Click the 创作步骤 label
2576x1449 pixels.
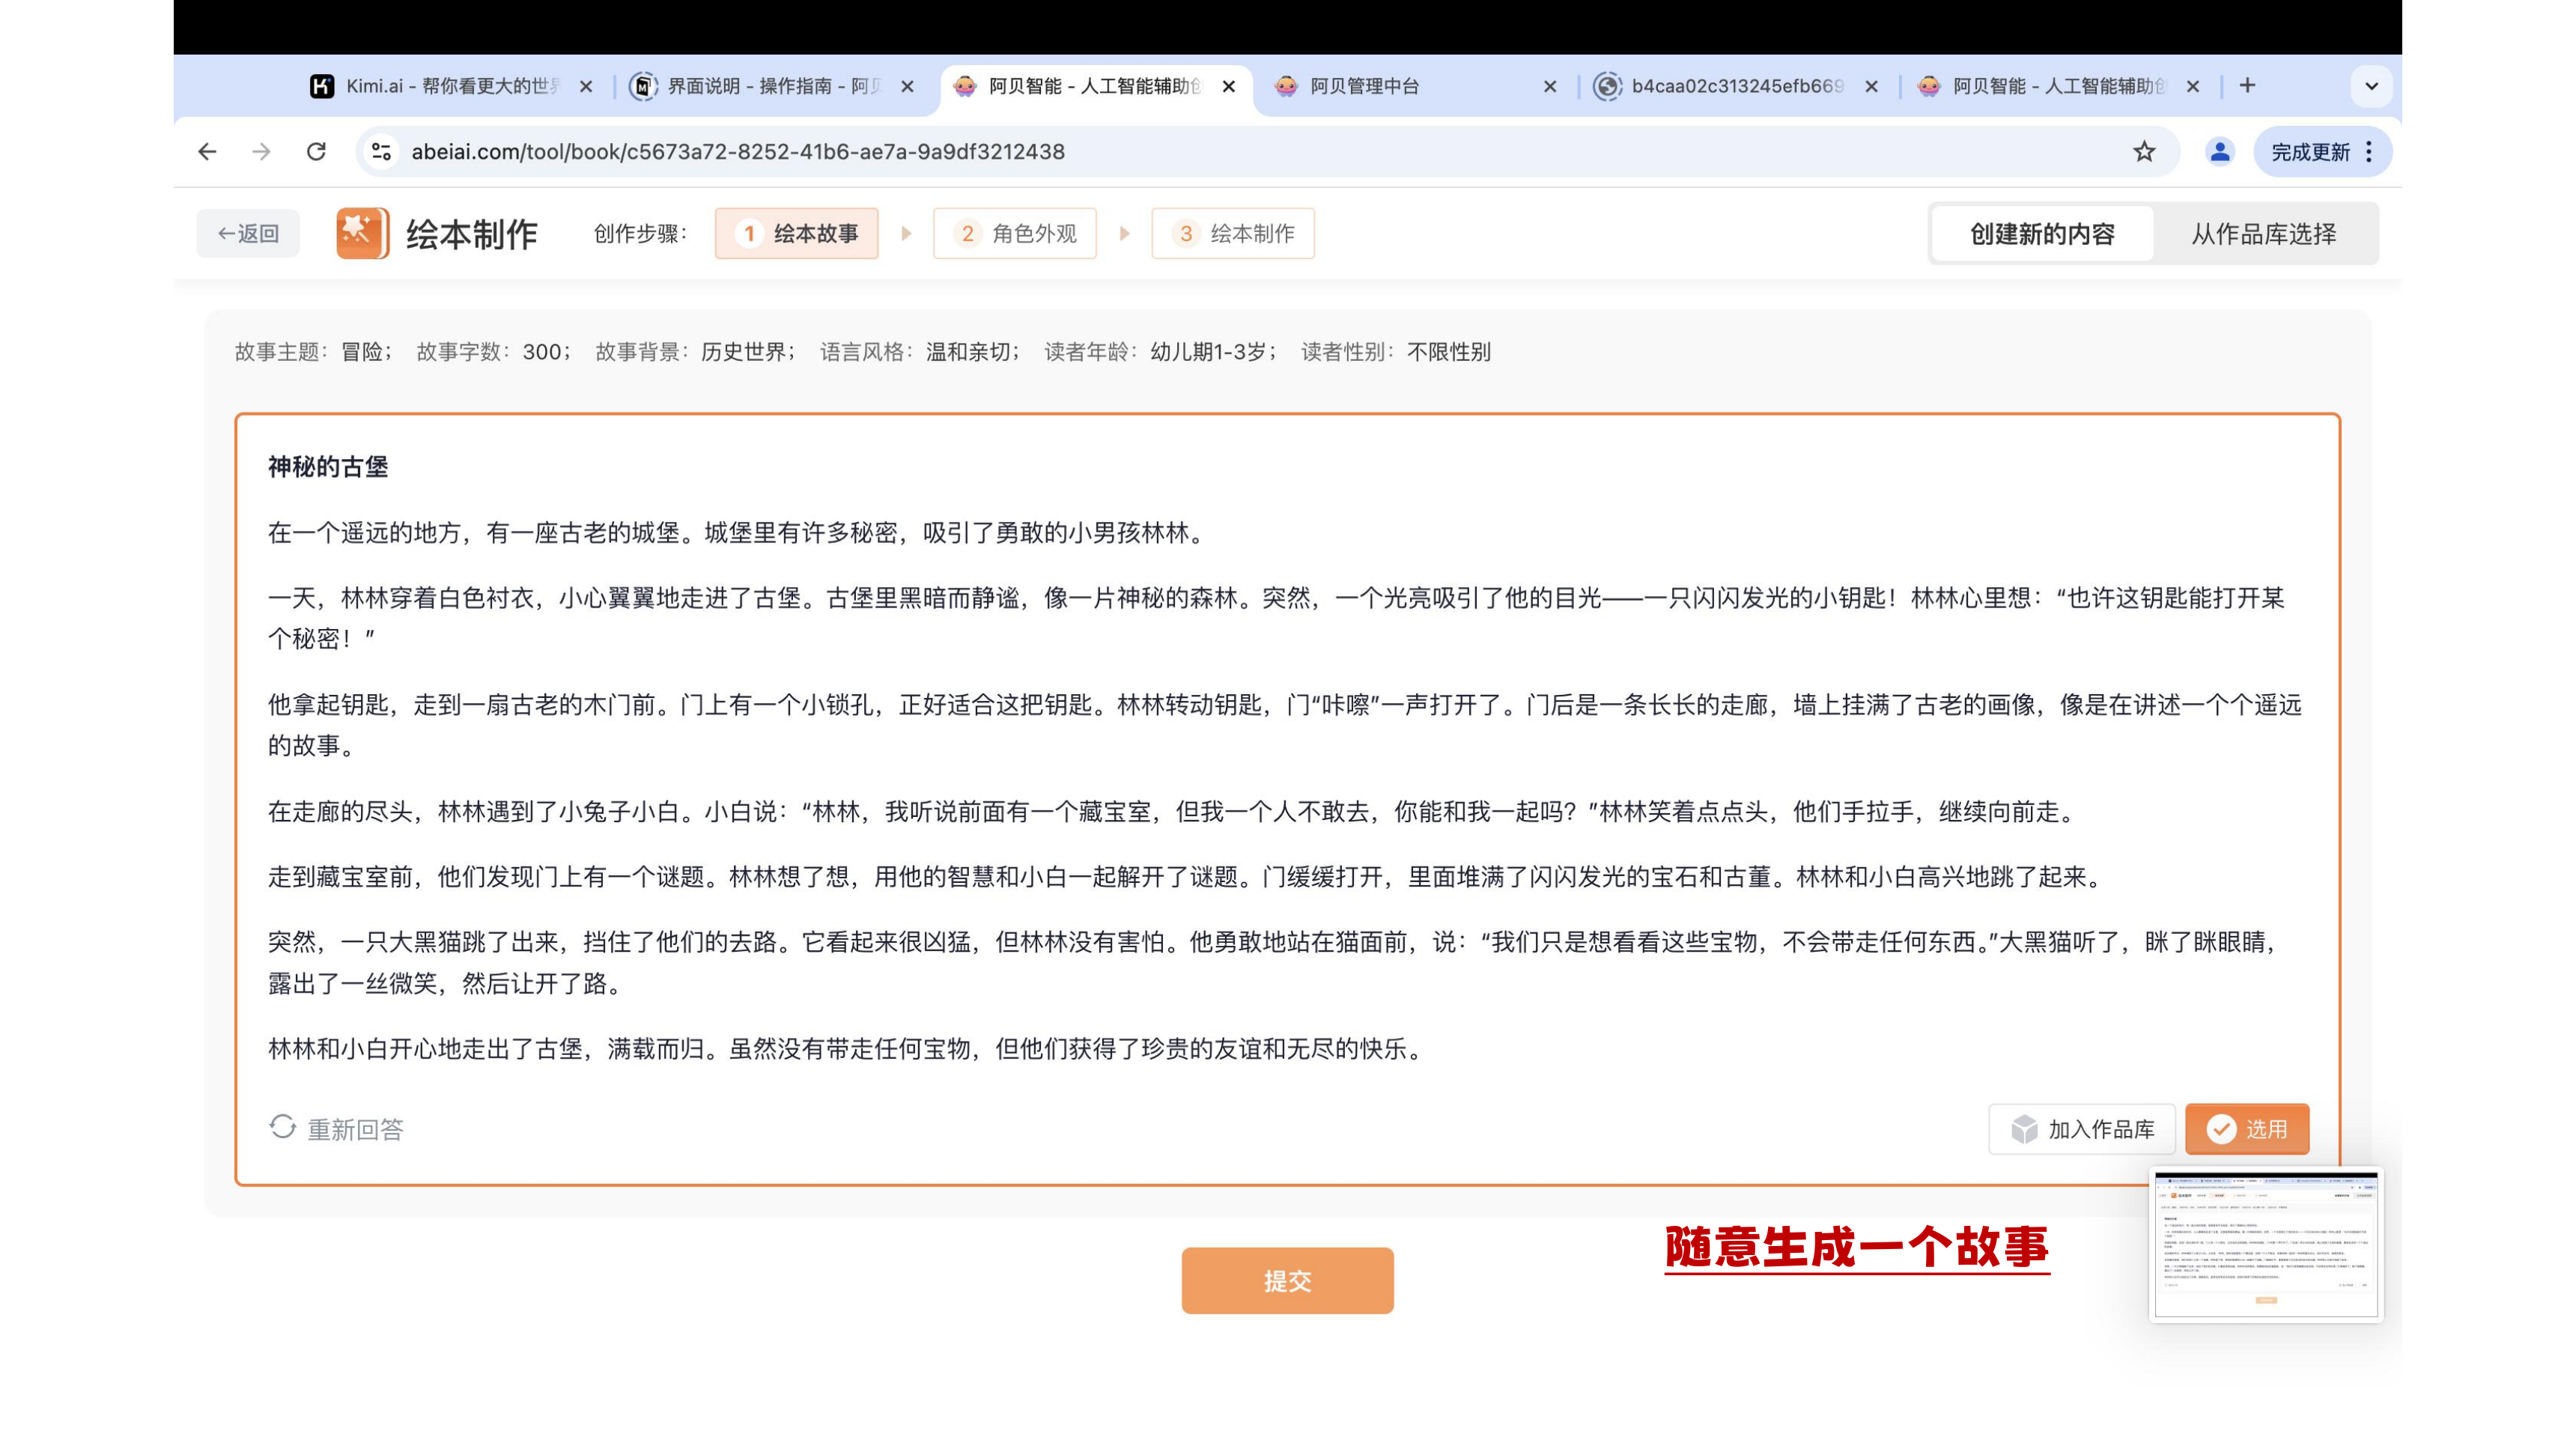(x=641, y=234)
